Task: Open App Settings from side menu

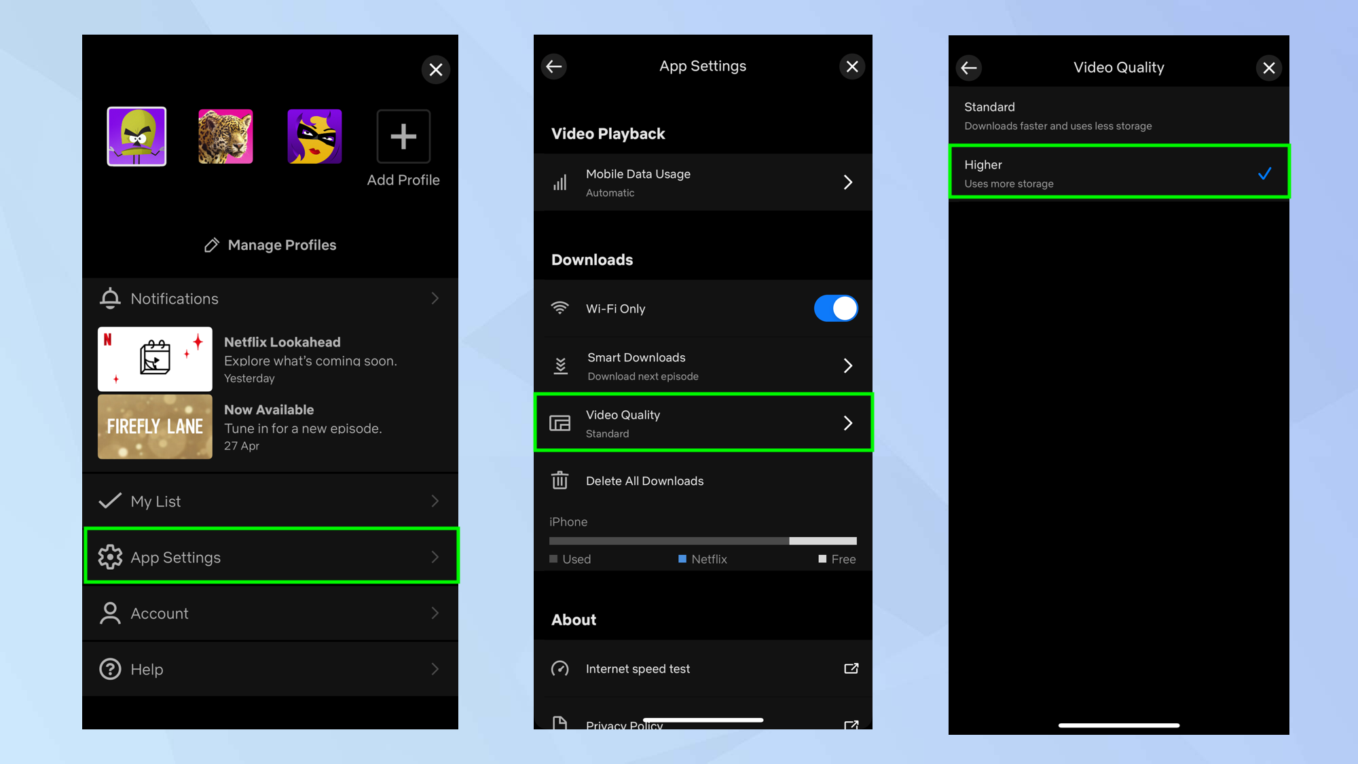Action: (270, 557)
